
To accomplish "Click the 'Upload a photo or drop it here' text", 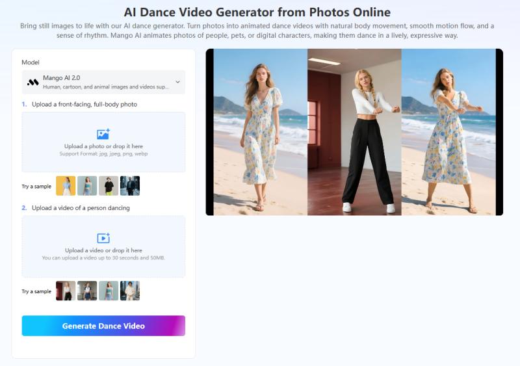I will pos(103,146).
